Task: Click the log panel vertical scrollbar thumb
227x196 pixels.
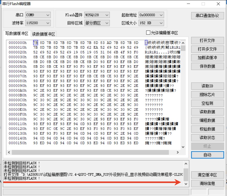Action: click(x=186, y=175)
